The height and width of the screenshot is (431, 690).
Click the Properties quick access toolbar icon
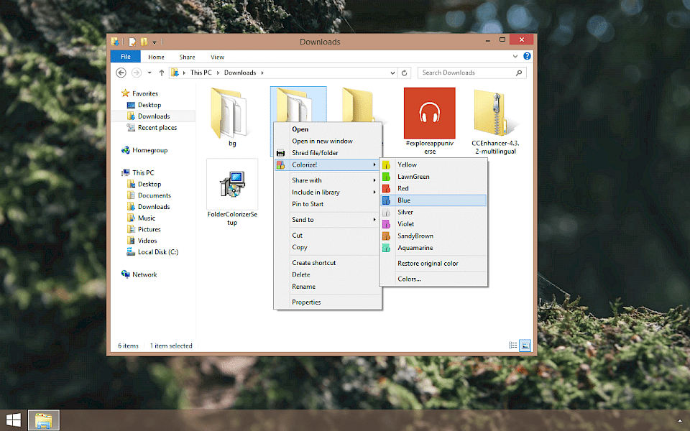(x=132, y=42)
